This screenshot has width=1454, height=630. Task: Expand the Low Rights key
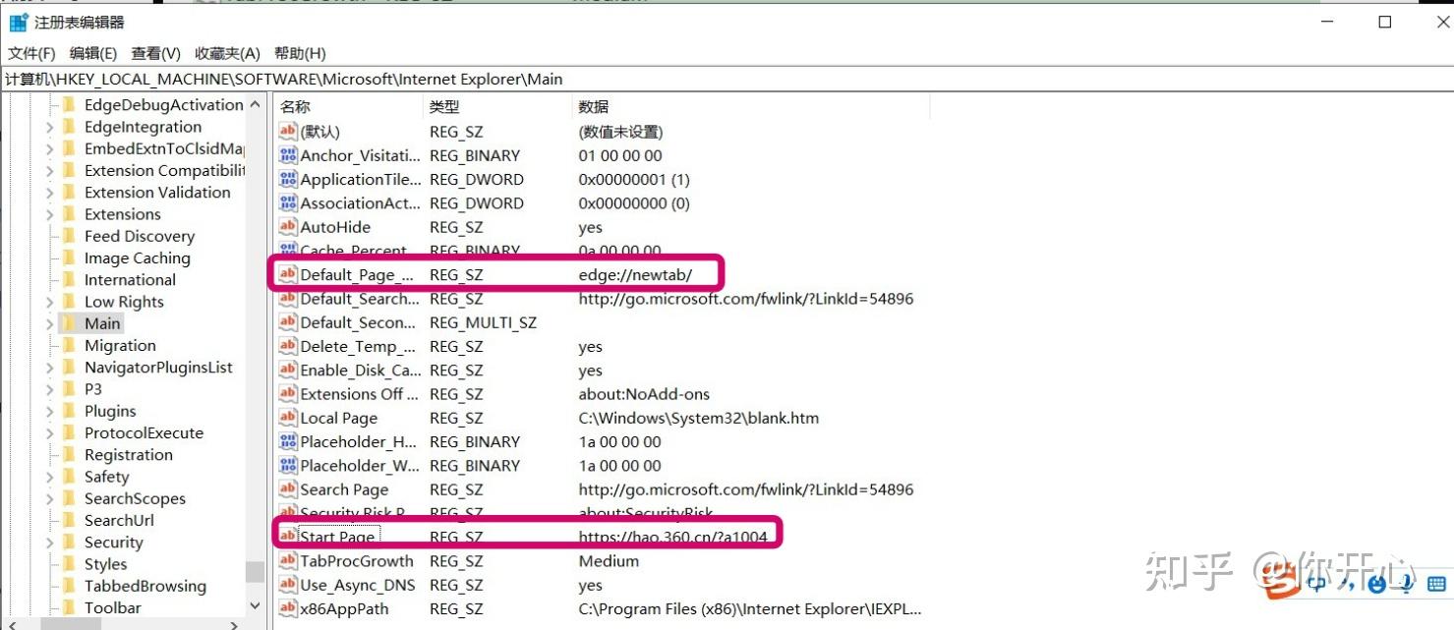49,302
